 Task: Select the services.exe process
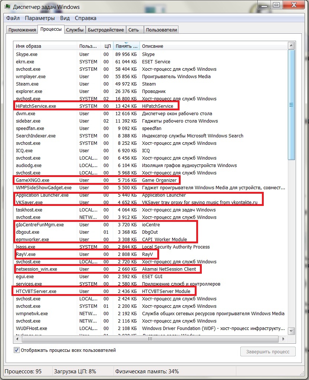(151, 284)
